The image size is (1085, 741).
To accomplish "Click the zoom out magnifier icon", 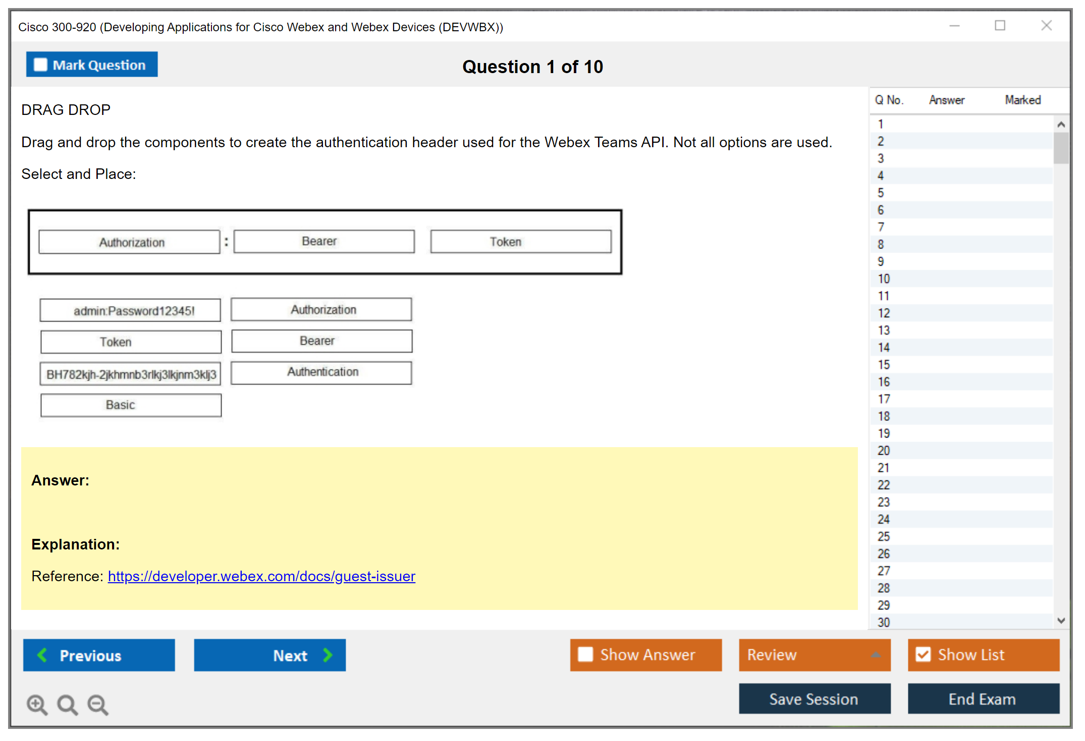I will [x=98, y=704].
